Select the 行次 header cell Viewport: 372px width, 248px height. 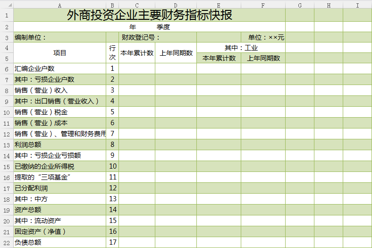click(x=112, y=53)
